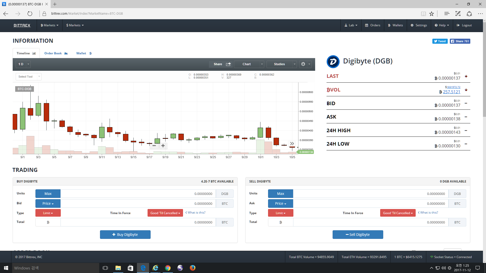The width and height of the screenshot is (486, 273).
Task: Open reading view book icon
Action: coord(423,14)
